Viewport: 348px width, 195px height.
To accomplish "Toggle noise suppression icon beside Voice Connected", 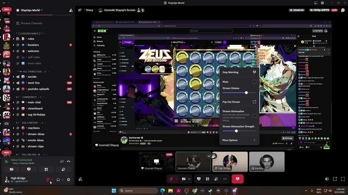I will (x=62, y=161).
